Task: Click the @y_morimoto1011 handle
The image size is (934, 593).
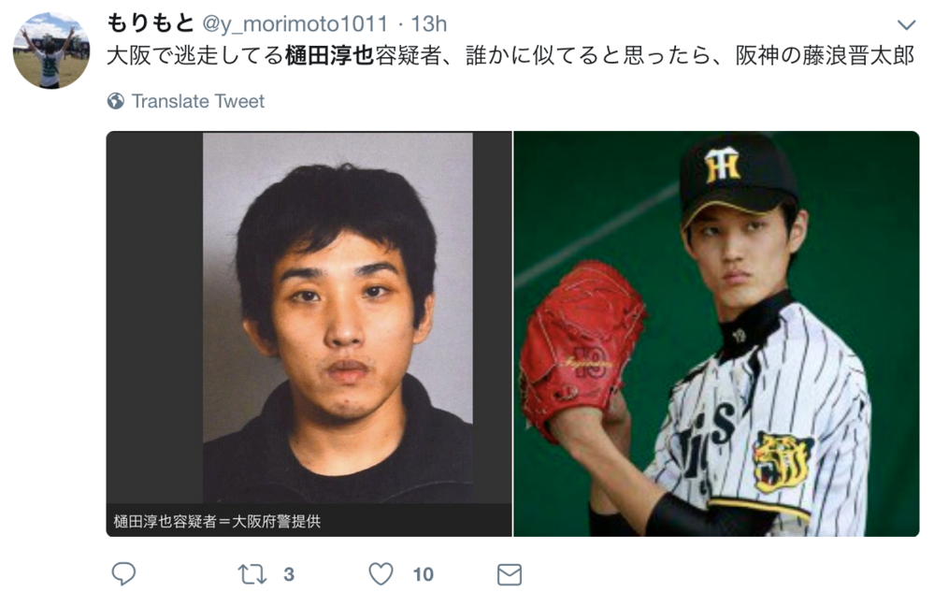Action: (295, 23)
